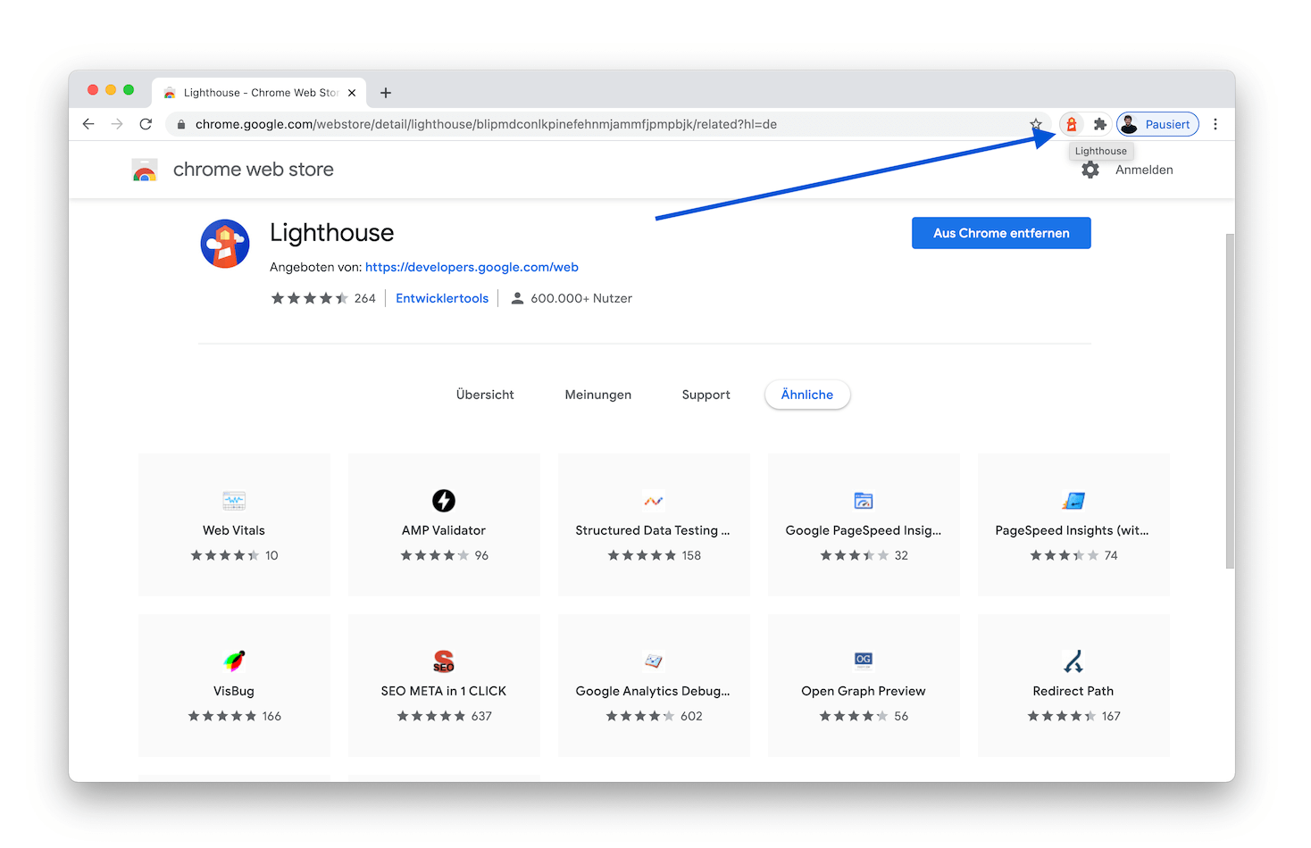Click the Lighthouse extension heading
Viewport: 1311px width, 848px height.
point(332,233)
